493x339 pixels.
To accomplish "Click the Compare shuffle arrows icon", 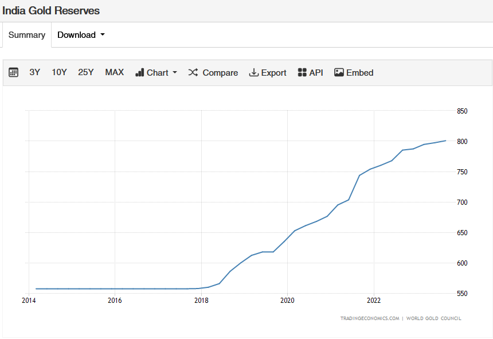I will (x=193, y=73).
